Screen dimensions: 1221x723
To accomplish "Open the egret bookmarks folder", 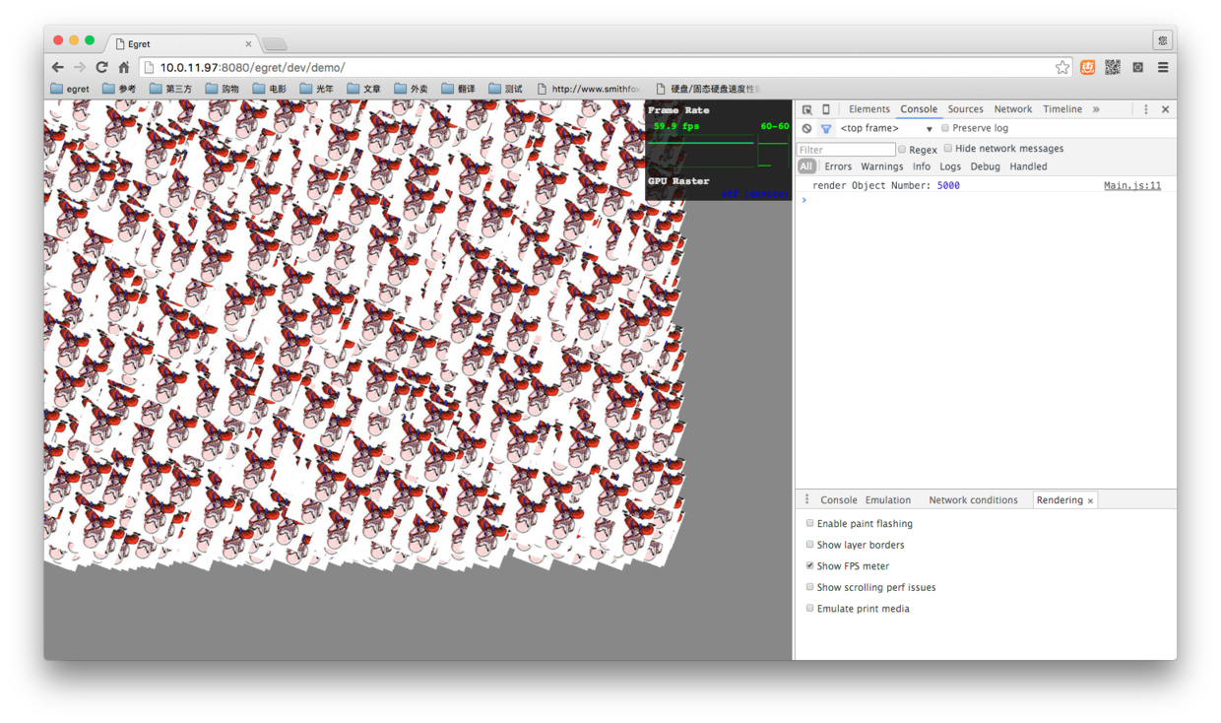I will [70, 89].
